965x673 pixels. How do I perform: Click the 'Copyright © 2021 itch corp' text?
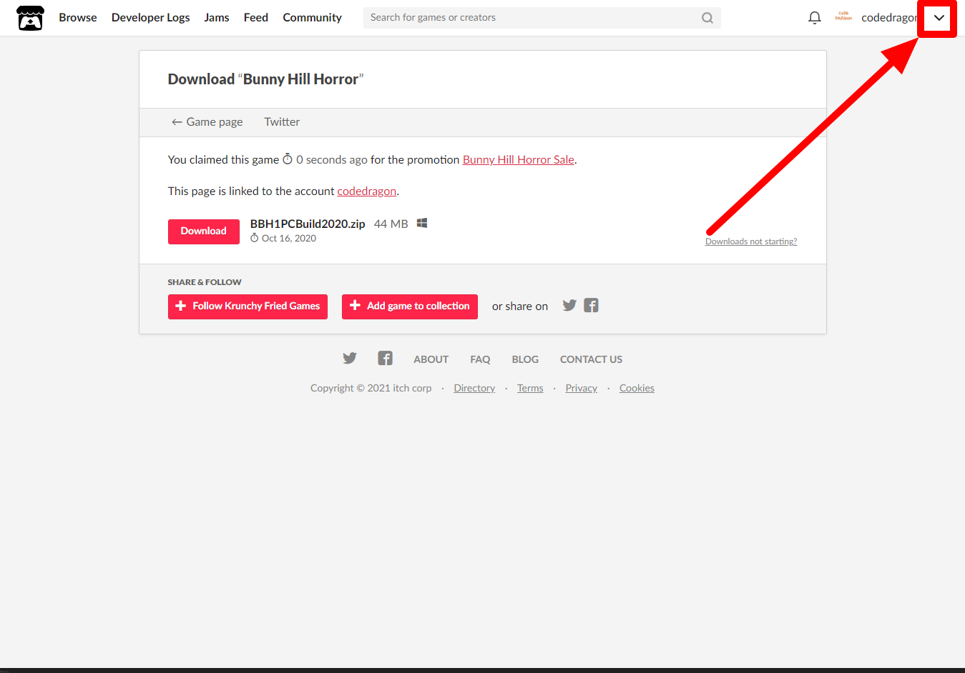click(x=371, y=389)
